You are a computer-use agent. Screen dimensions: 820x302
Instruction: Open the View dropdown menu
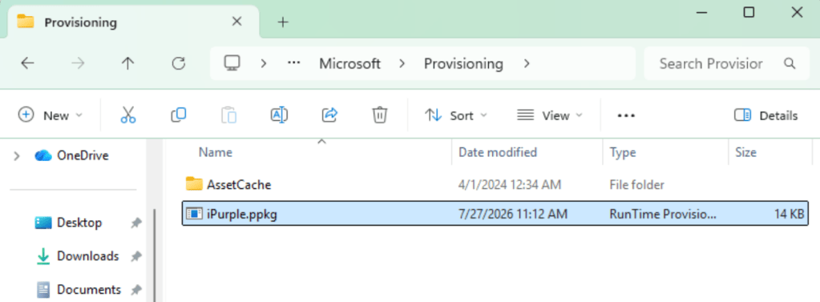point(550,115)
